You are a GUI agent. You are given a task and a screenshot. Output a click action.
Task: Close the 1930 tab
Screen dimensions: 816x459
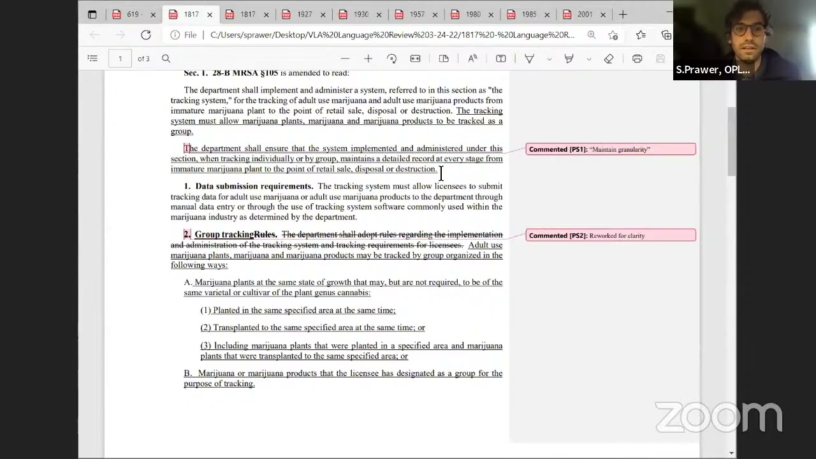point(379,15)
